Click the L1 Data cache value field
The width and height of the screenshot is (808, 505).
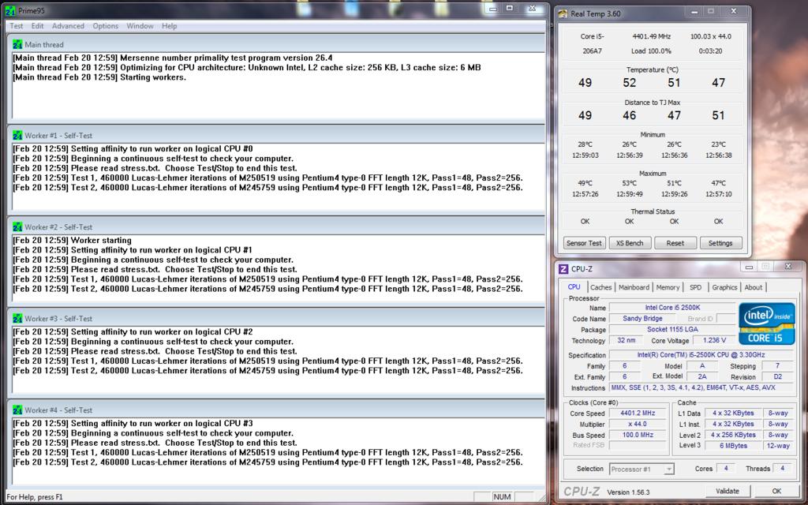point(733,413)
